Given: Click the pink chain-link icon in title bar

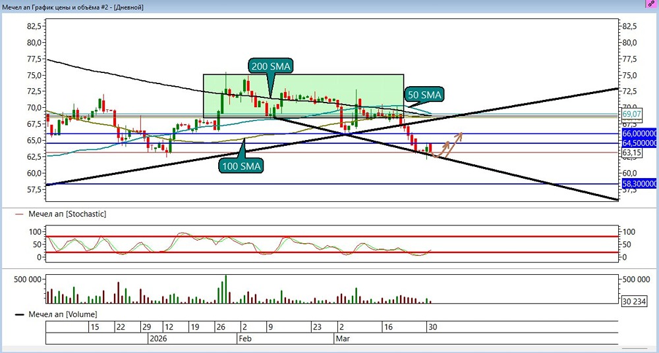Looking at the screenshot, I should (x=651, y=4).
